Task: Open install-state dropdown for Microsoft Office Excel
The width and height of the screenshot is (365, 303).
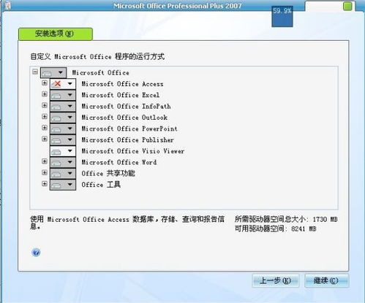Action: (63, 95)
